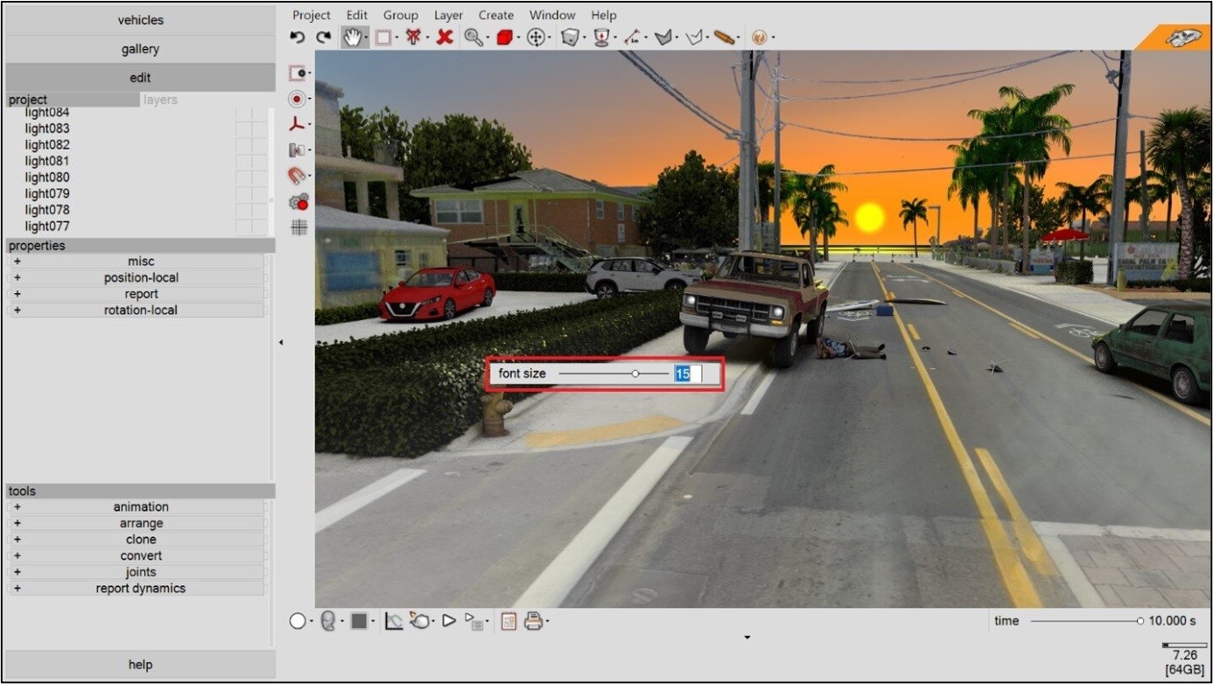Screen dimensions: 1213x684
Task: Click the grid icon in left toolbar
Action: pos(299,227)
